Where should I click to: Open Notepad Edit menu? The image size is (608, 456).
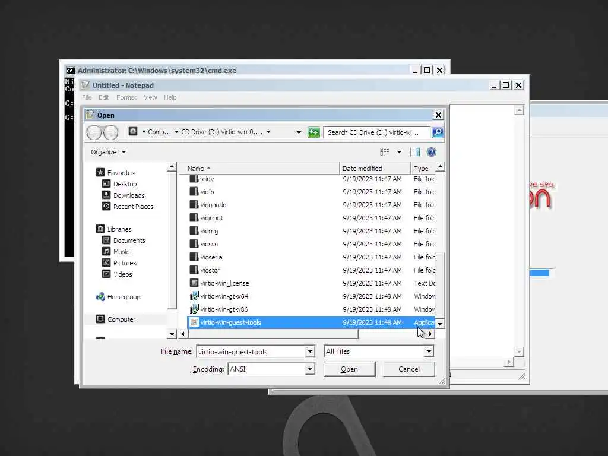point(104,97)
